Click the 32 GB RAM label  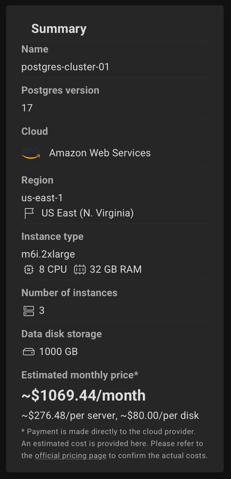116,270
